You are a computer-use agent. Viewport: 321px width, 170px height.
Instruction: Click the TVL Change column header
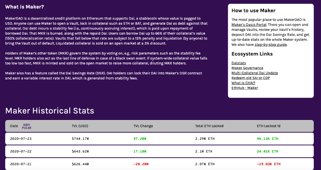pos(143,126)
